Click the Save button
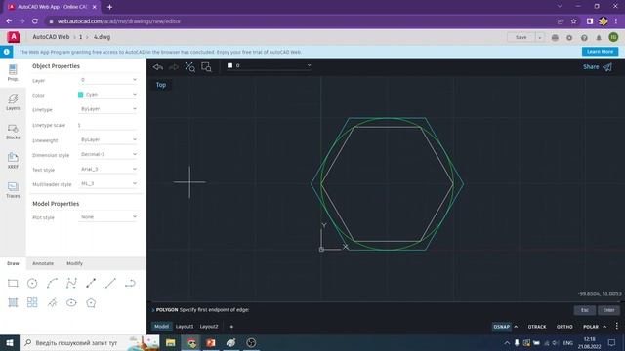Viewport: 625px width, 351px height. pos(521,37)
